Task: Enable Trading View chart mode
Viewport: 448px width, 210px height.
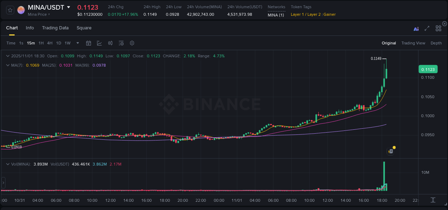Action: coord(413,43)
